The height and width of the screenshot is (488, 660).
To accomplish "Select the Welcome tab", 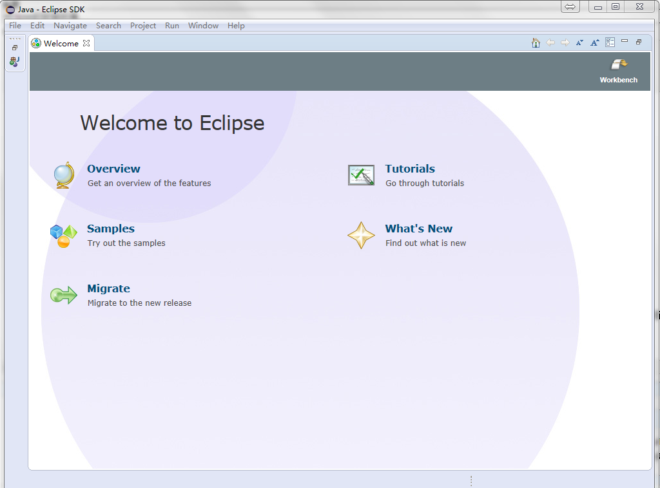I will pyautogui.click(x=61, y=43).
